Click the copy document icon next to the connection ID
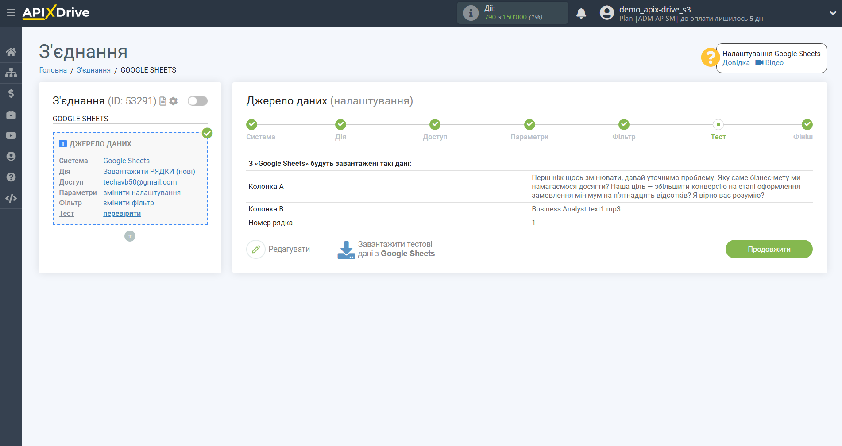The width and height of the screenshot is (842, 446). coord(163,101)
